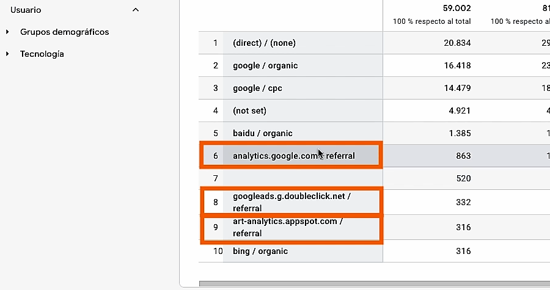
Task: Collapse the Usuario section chevron
Action: tap(136, 10)
